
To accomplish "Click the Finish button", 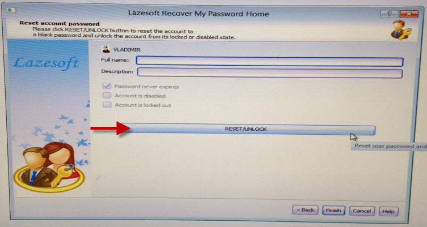I will click(333, 211).
